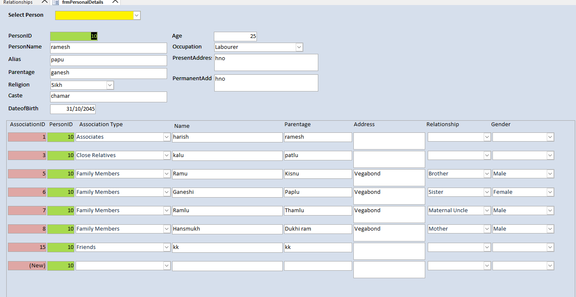Open Gender dropdown showing Female
Image resolution: width=576 pixels, height=297 pixels.
551,192
